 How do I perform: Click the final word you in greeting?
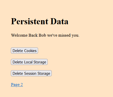click(75, 35)
